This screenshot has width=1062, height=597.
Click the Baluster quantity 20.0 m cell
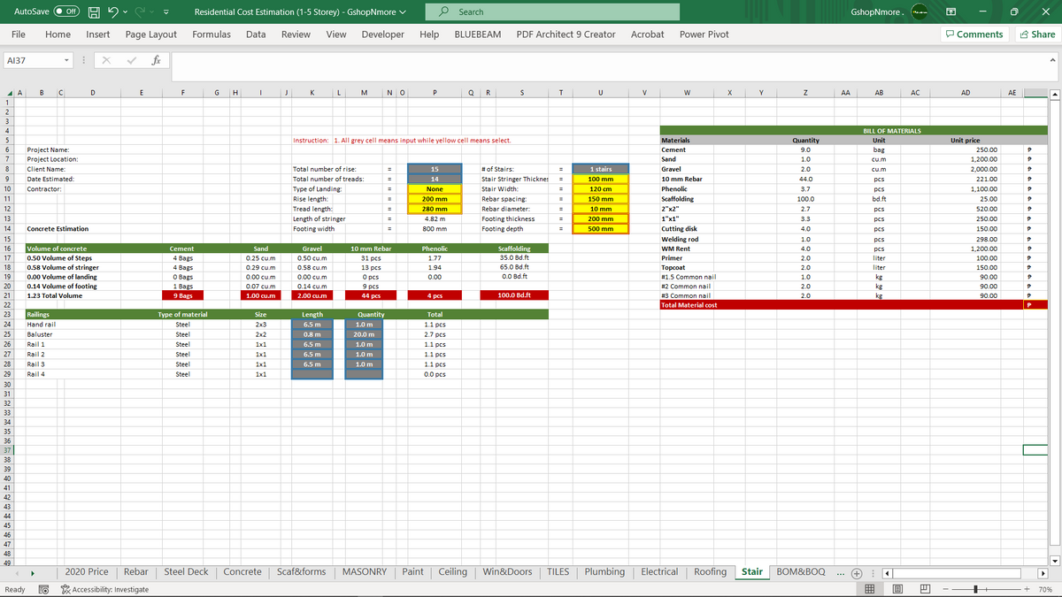363,335
